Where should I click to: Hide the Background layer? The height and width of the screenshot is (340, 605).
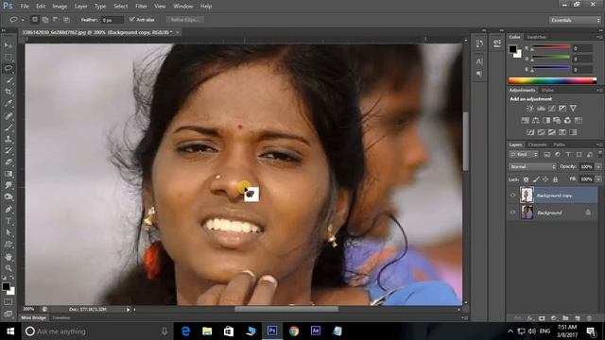coord(512,212)
